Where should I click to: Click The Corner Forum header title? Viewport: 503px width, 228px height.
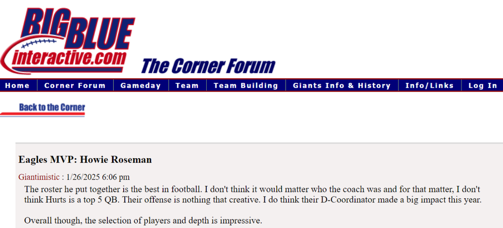point(208,66)
